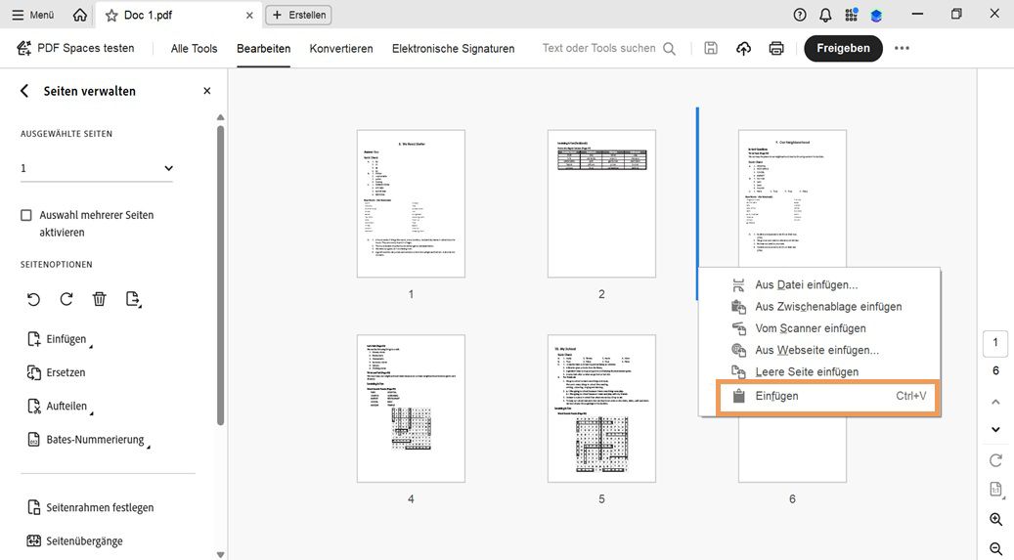Click the cloud upload icon

pyautogui.click(x=744, y=49)
